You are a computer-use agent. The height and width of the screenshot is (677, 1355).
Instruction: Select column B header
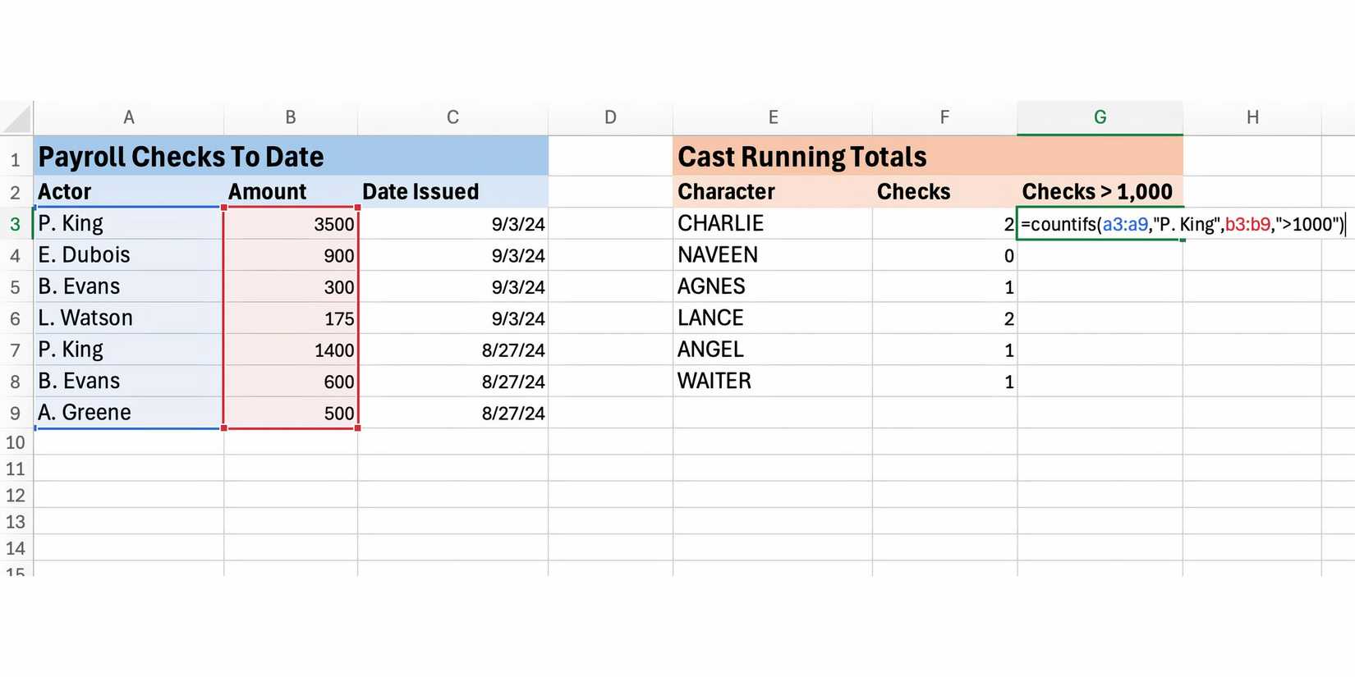tap(291, 117)
